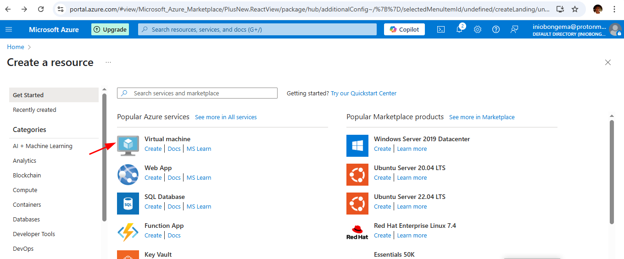
Task: Reload the page in the browser
Action: 41,9
